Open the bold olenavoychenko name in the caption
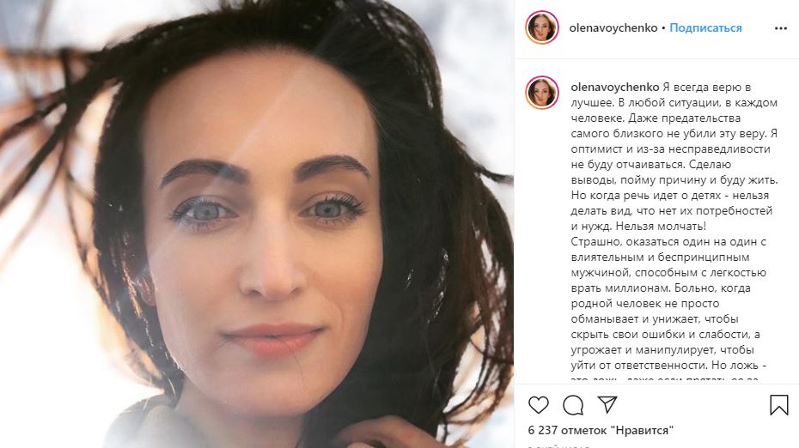 (x=615, y=87)
